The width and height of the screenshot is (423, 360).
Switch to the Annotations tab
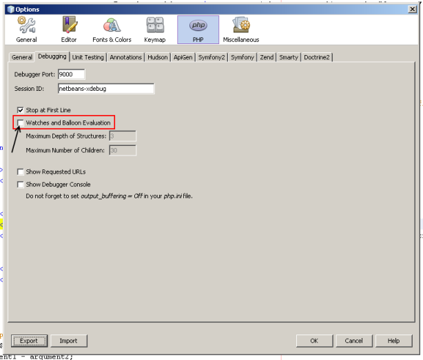coord(125,57)
